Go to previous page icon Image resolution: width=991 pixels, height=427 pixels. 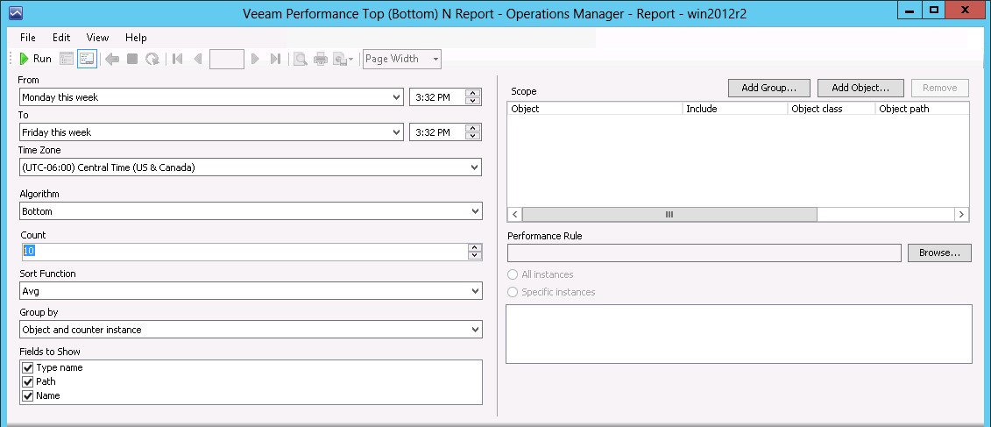pos(198,59)
